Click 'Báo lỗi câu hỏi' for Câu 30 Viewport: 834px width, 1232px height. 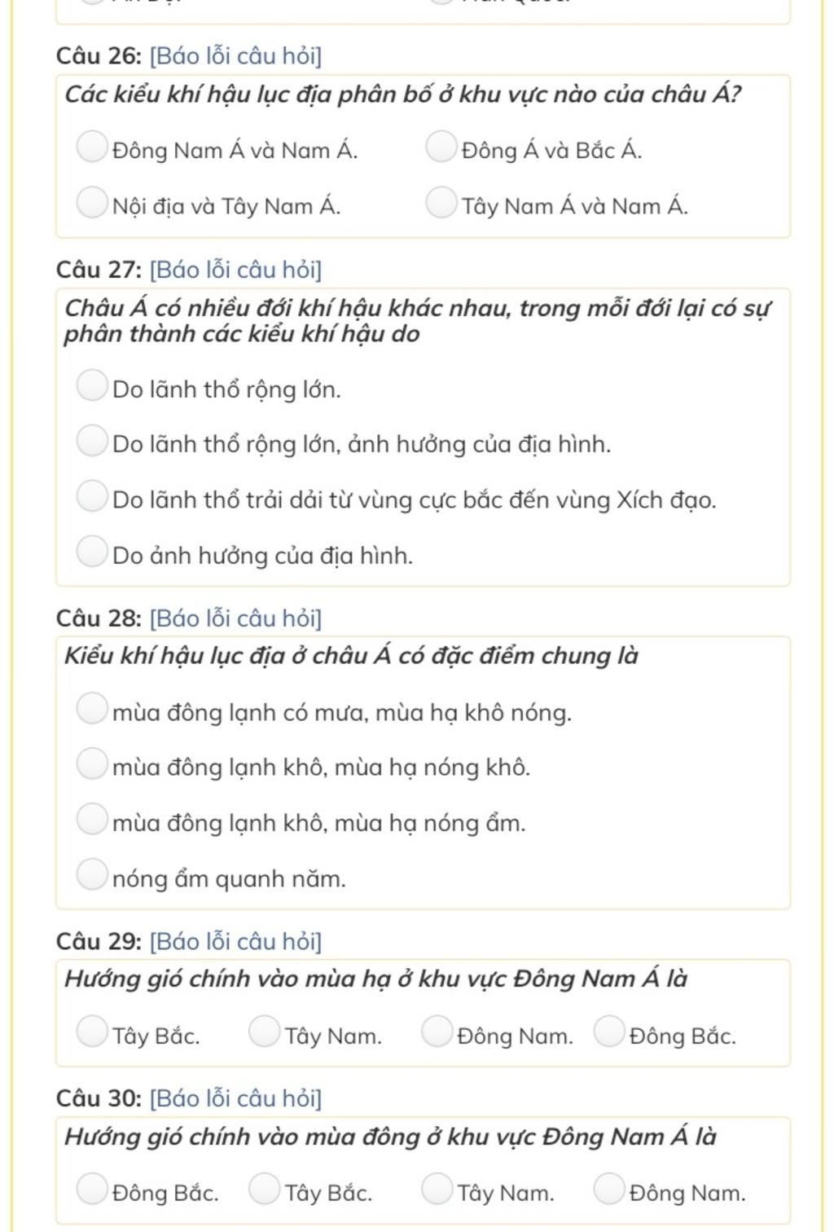[x=235, y=1099]
